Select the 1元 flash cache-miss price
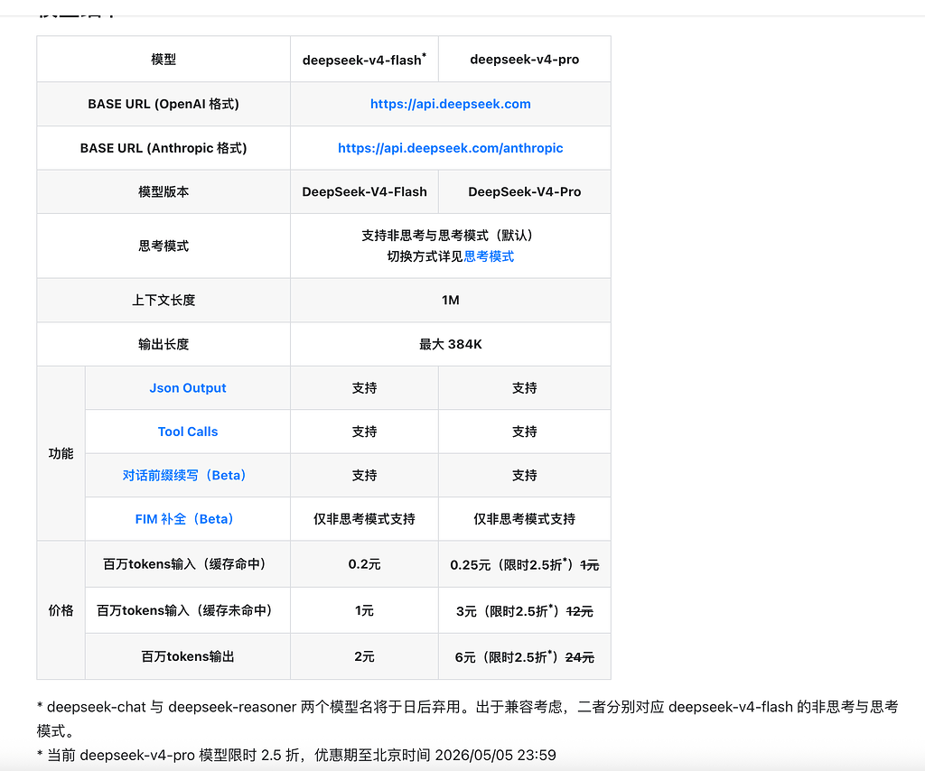Image resolution: width=925 pixels, height=771 pixels. click(364, 610)
